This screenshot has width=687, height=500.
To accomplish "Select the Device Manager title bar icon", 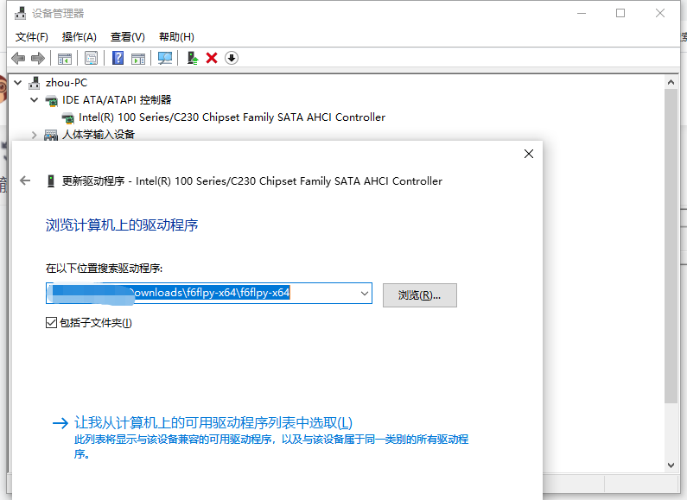I will (20, 13).
